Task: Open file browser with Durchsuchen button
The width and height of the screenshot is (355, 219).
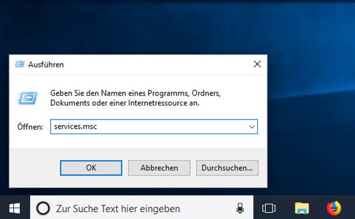Action: (227, 168)
